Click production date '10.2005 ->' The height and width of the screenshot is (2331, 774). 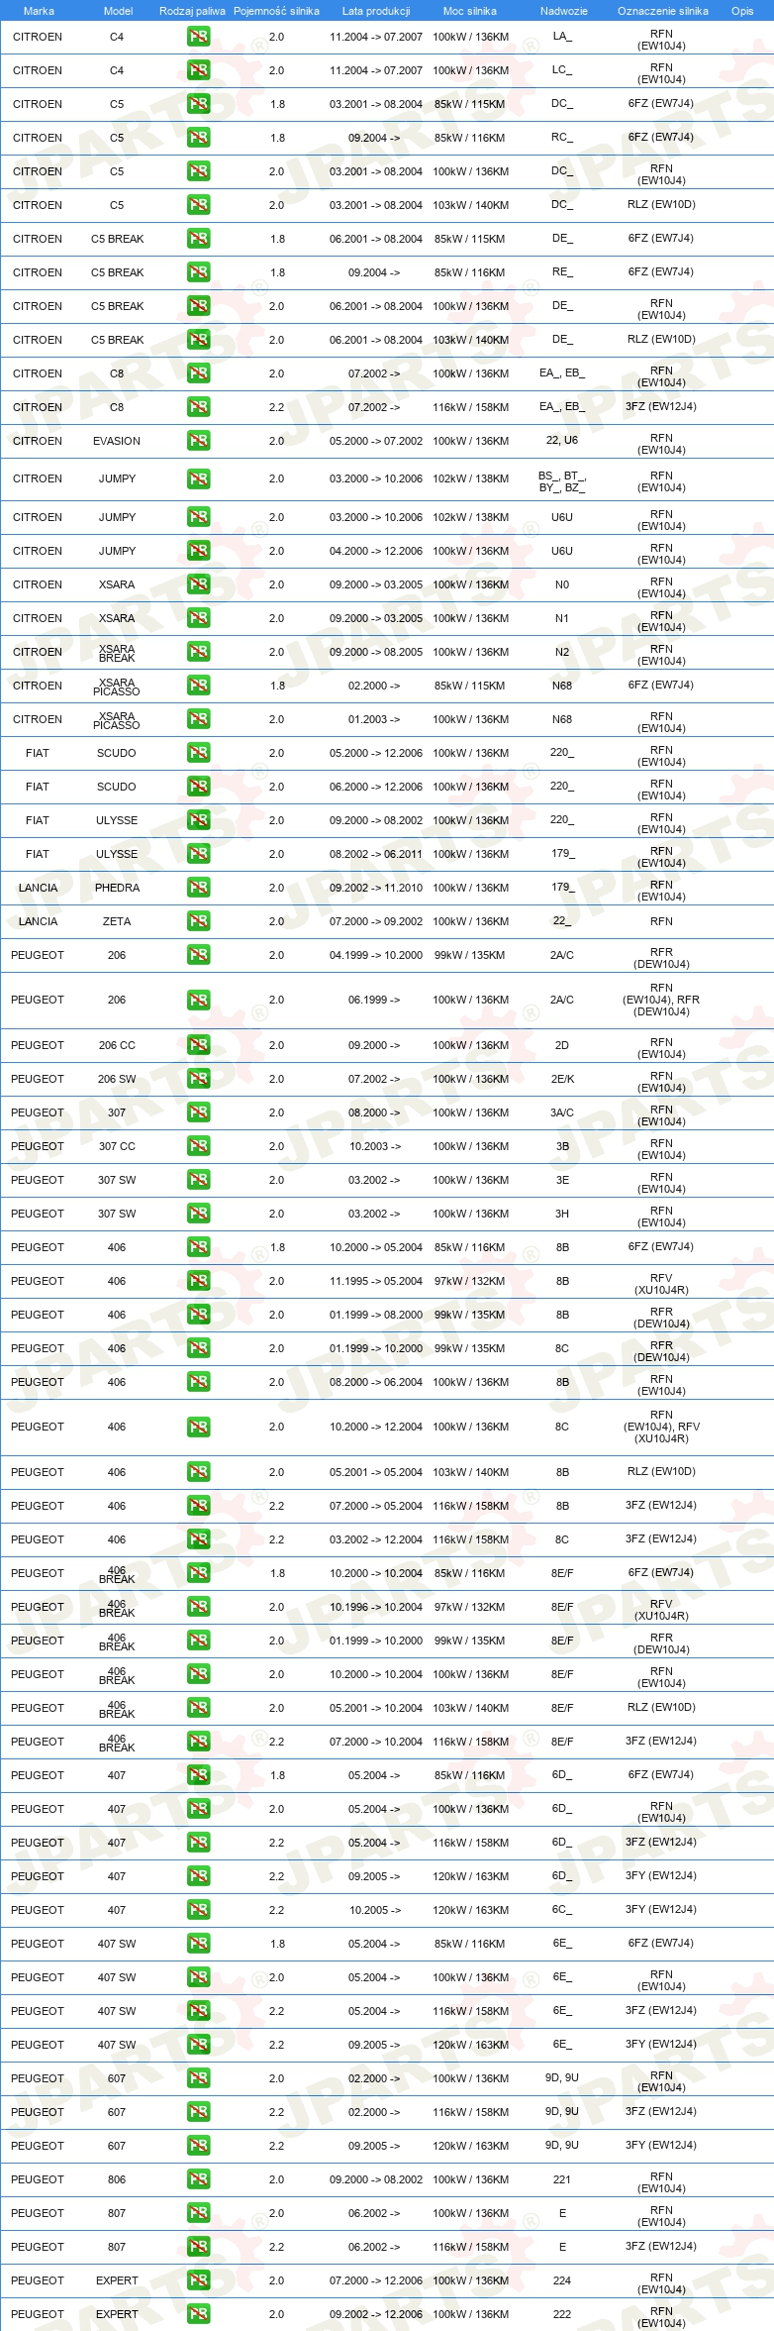(375, 1910)
